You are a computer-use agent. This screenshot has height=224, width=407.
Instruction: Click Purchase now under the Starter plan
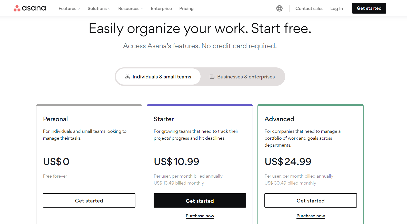click(200, 216)
